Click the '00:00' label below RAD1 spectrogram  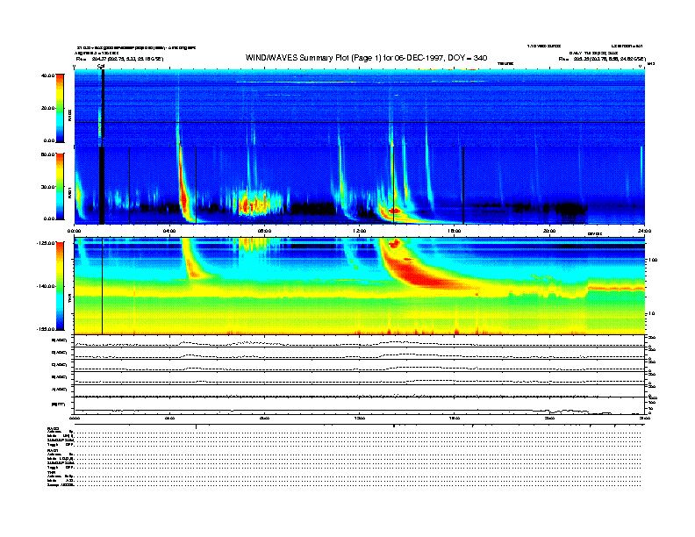[x=74, y=231]
